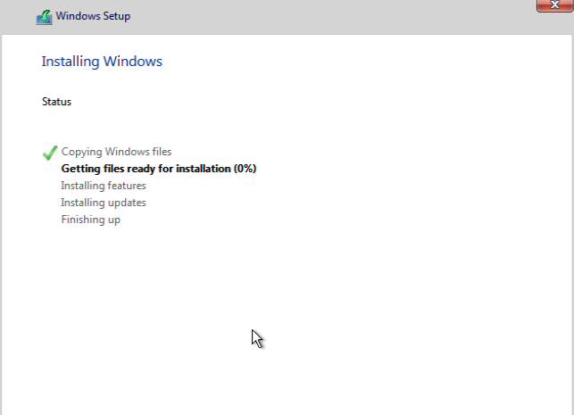
Task: Select the "Installing updates" step
Action: pos(104,203)
